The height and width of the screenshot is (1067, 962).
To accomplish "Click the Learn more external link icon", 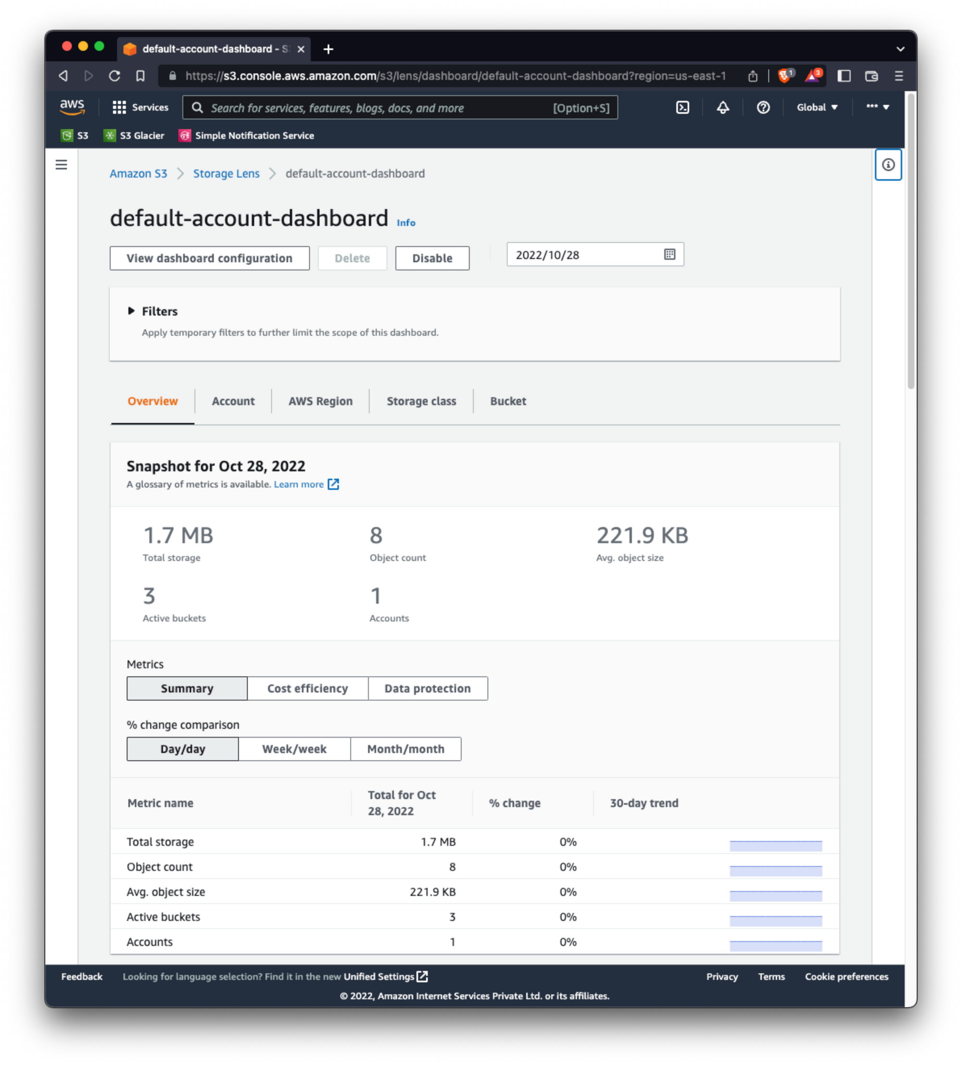I will (333, 484).
